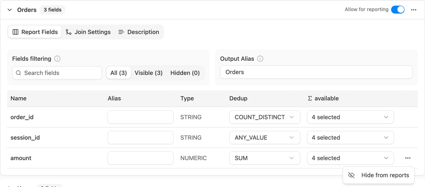Viewport: 425px width, 187px height.
Task: Click the Orders section title
Action: coord(27,10)
